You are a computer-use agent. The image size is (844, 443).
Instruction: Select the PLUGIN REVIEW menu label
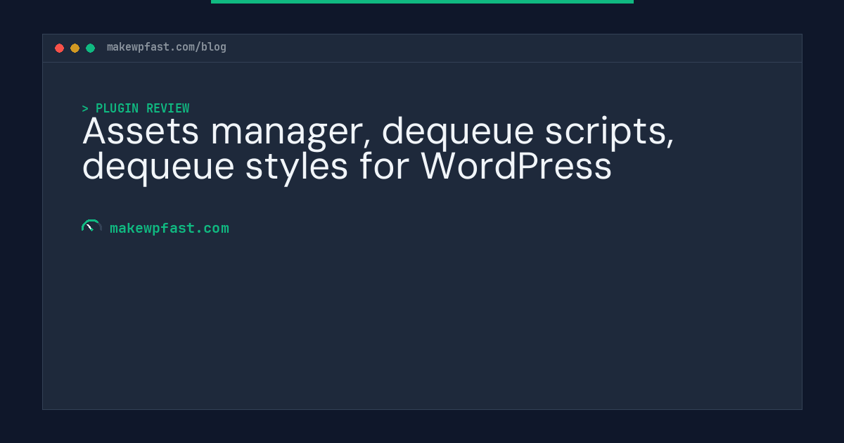click(x=143, y=108)
